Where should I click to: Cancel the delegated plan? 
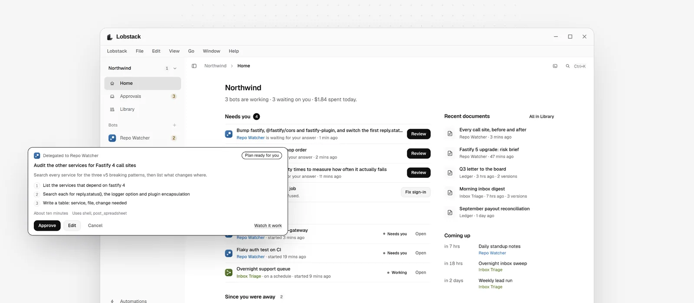click(95, 226)
